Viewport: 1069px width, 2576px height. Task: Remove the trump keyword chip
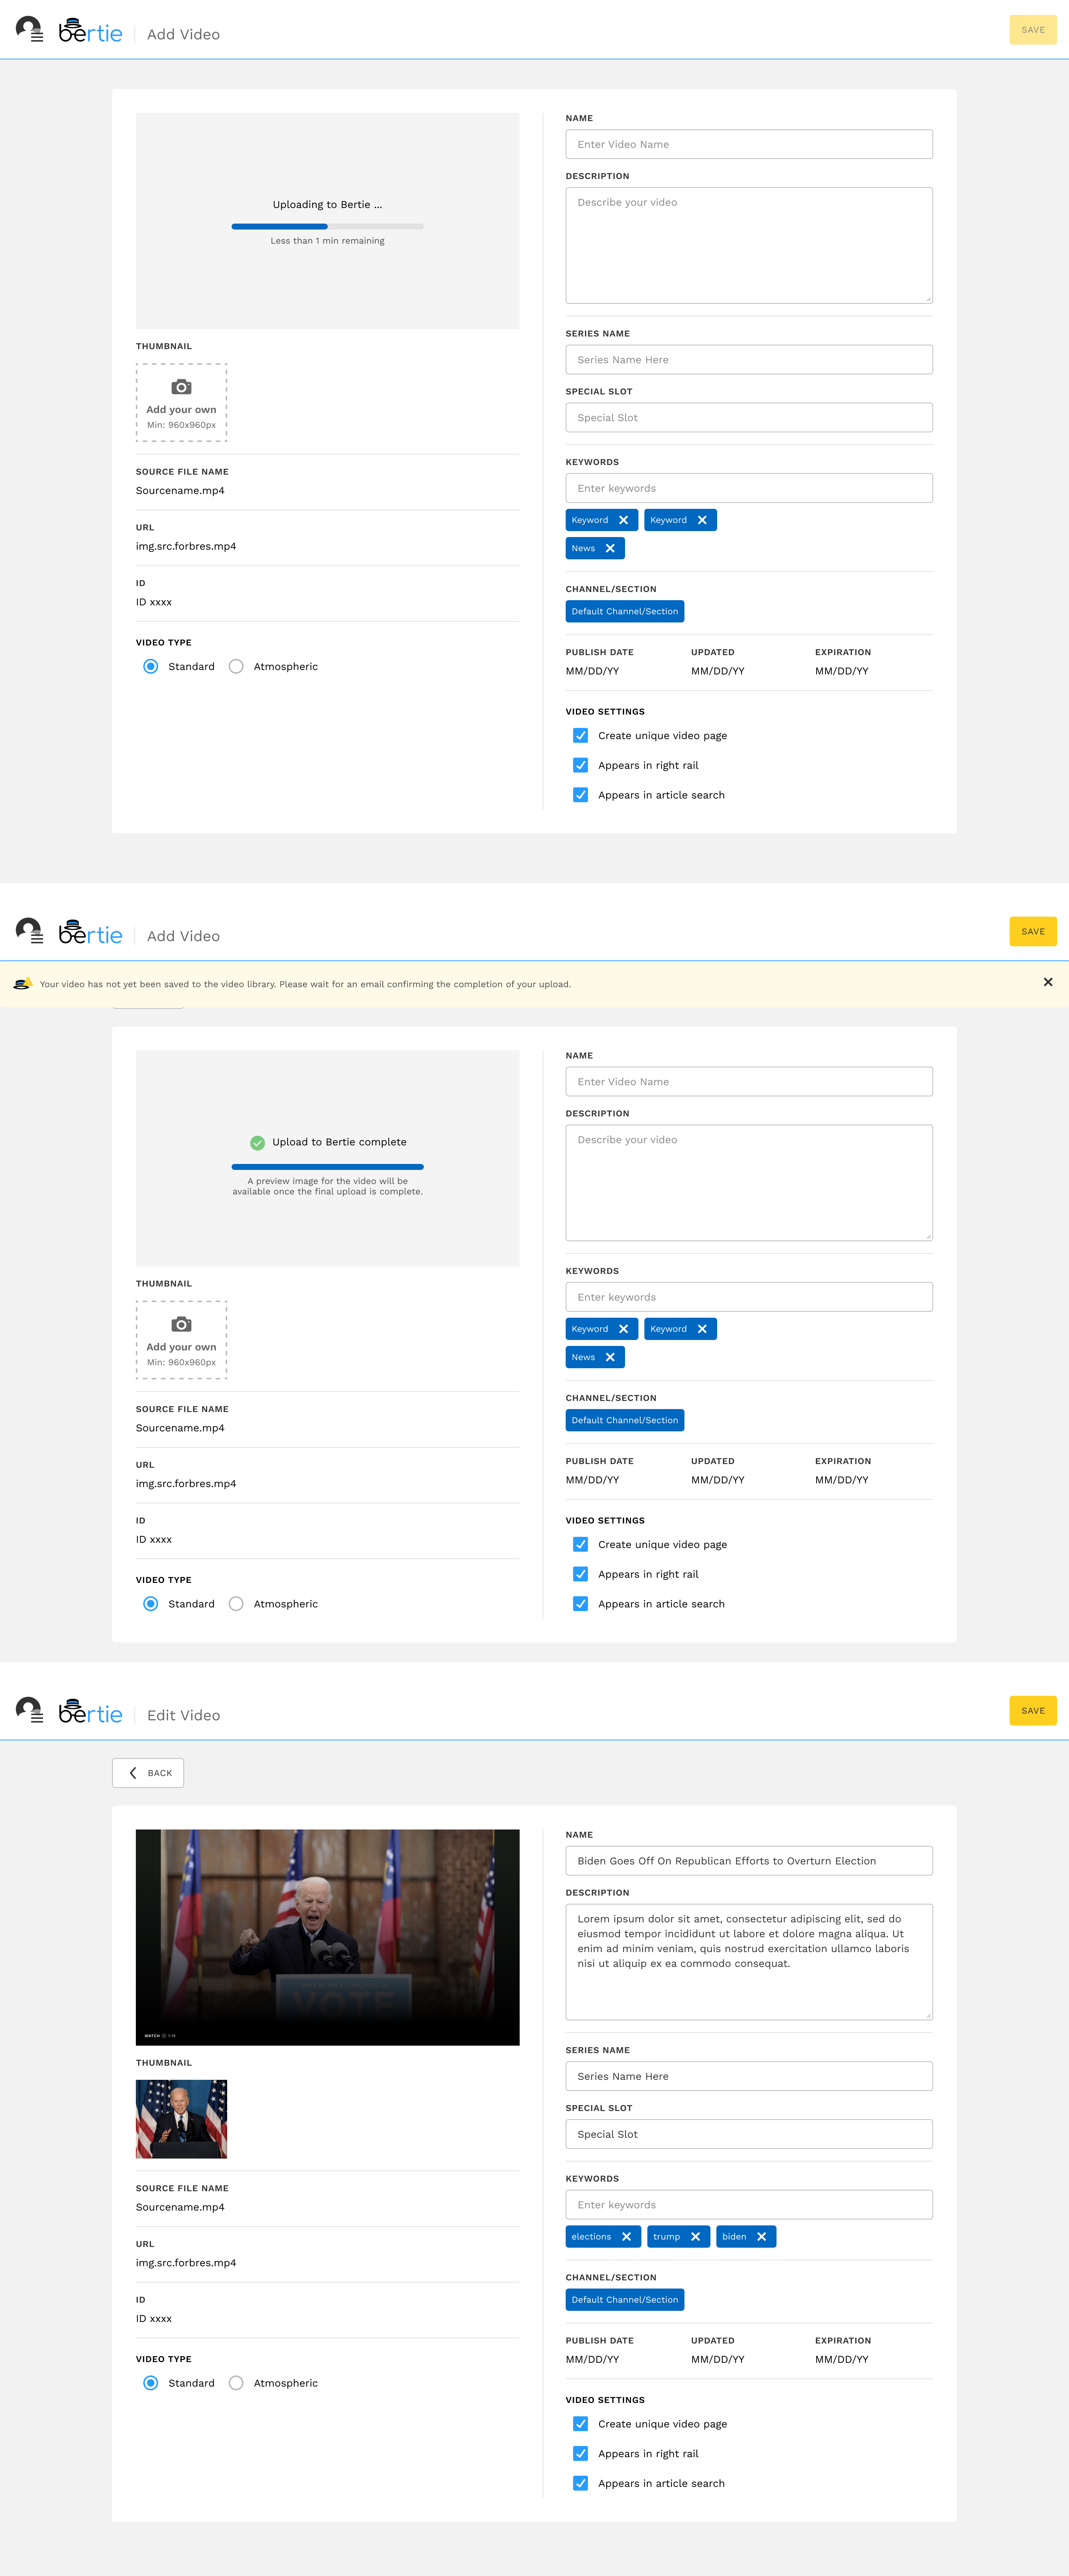tap(695, 2237)
